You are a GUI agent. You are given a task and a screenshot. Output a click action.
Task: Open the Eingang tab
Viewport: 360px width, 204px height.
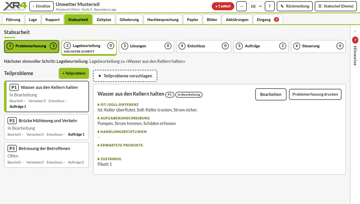click(268, 20)
